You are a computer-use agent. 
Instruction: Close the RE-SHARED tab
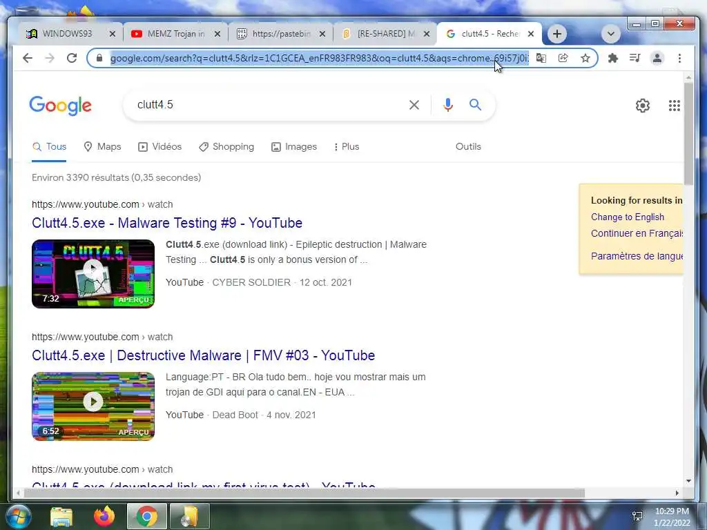click(x=427, y=34)
